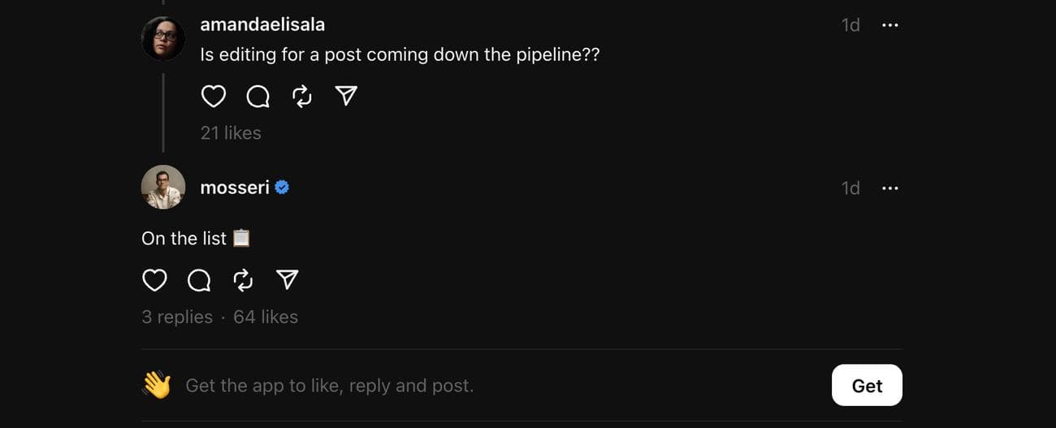
Task: Repost mosseri's "On the list" reply
Action: pyautogui.click(x=243, y=280)
